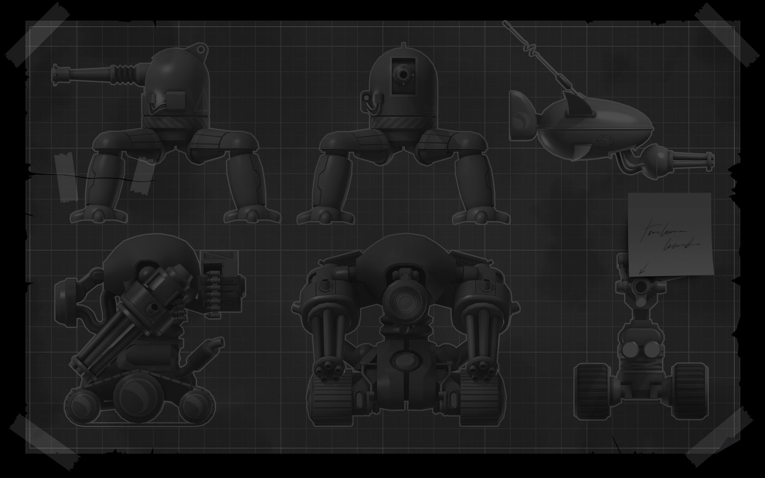This screenshot has width=765, height=478.
Task: Click the tape strip left of walker's leg
Action: click(x=66, y=177)
